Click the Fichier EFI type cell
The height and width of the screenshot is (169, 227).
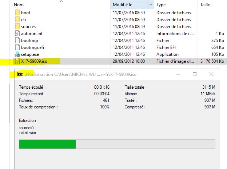(166, 47)
